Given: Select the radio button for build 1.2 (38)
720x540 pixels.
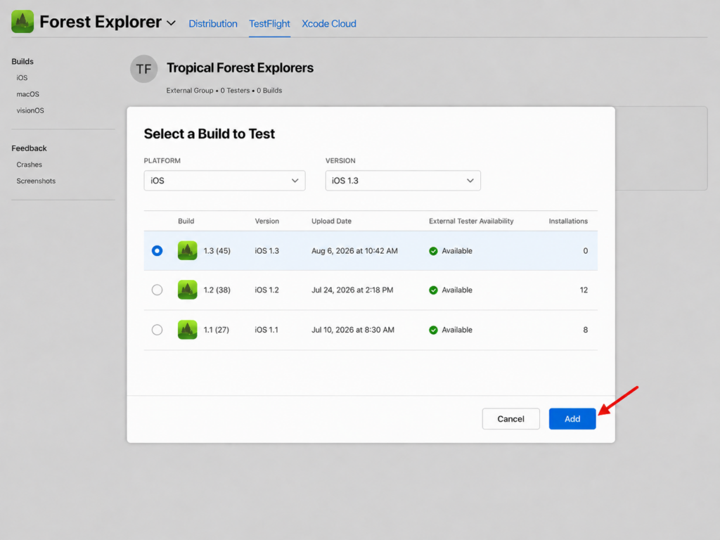Looking at the screenshot, I should 157,290.
